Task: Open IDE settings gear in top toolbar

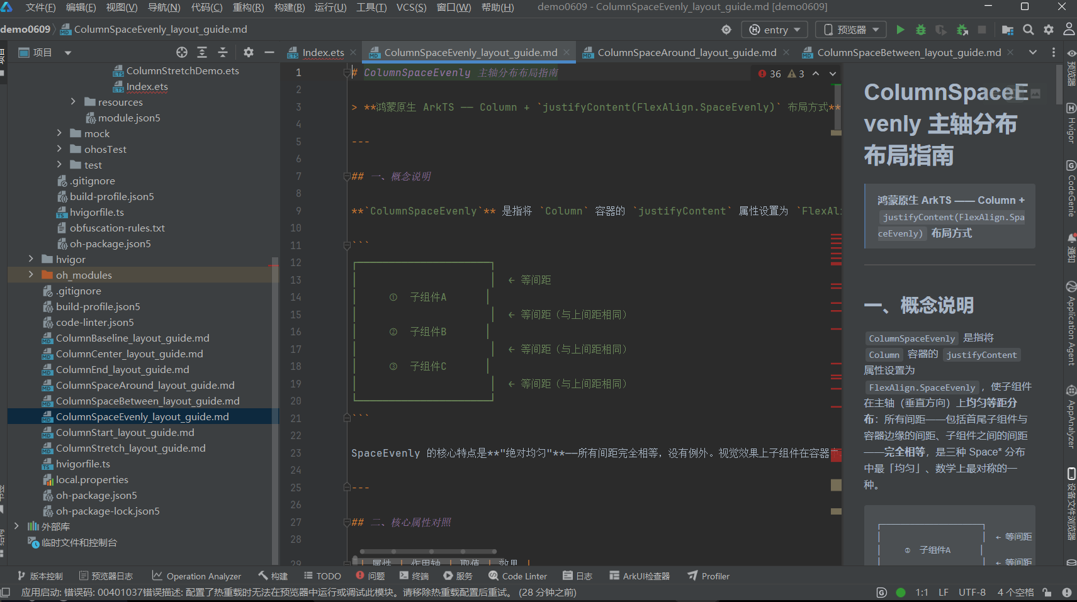Action: 1049,30
